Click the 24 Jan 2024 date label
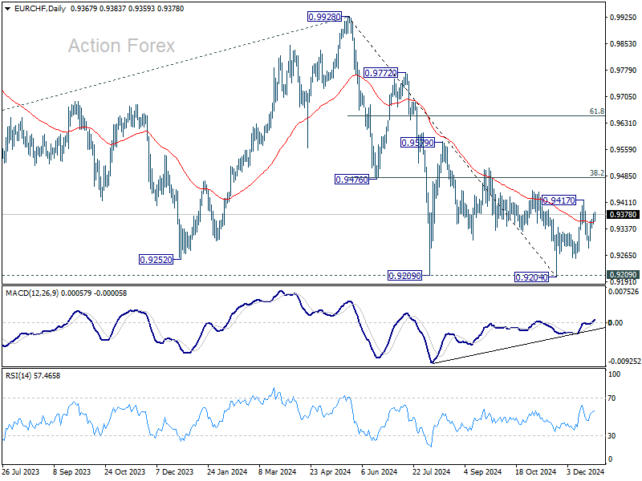The width and height of the screenshot is (642, 481). [227, 472]
